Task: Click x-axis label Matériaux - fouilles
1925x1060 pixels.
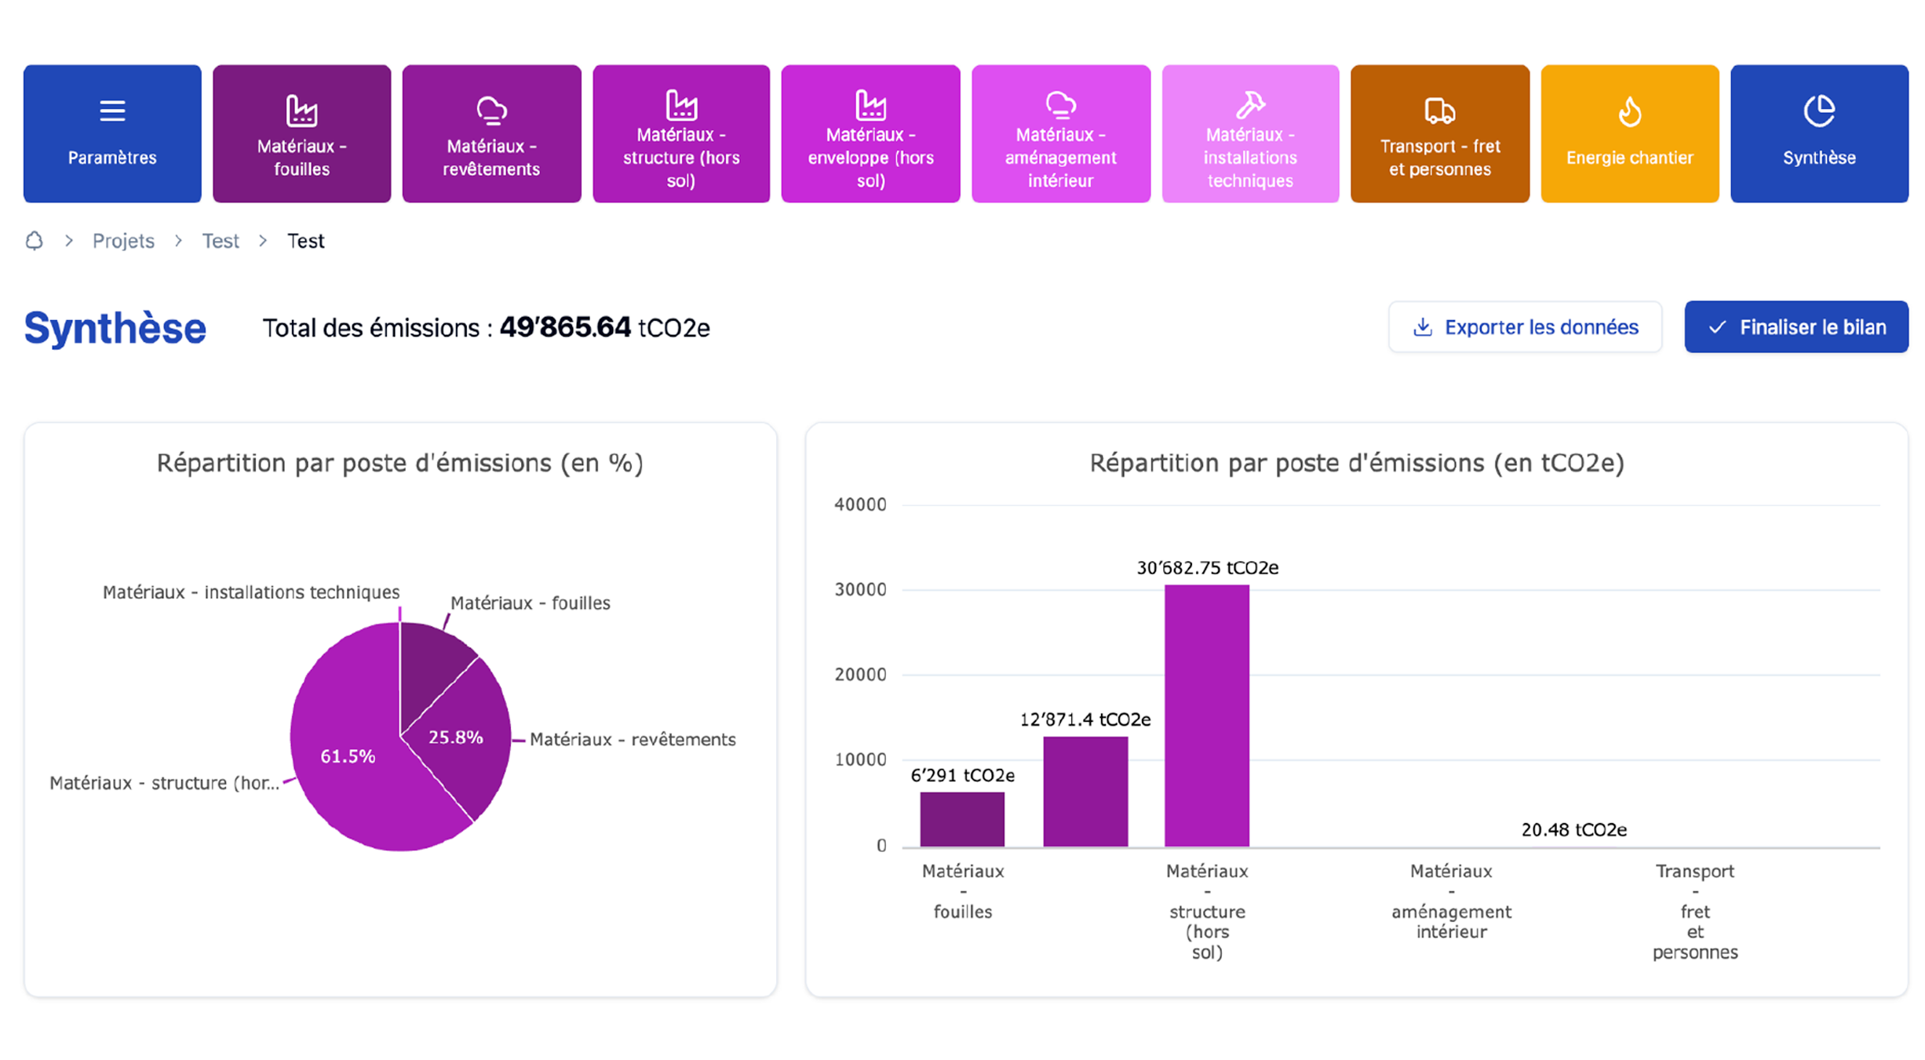Action: pos(963,891)
